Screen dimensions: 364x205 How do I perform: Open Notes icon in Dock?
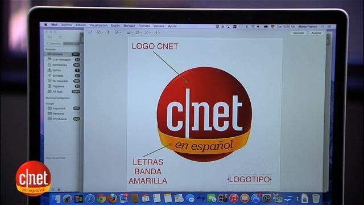(168, 199)
